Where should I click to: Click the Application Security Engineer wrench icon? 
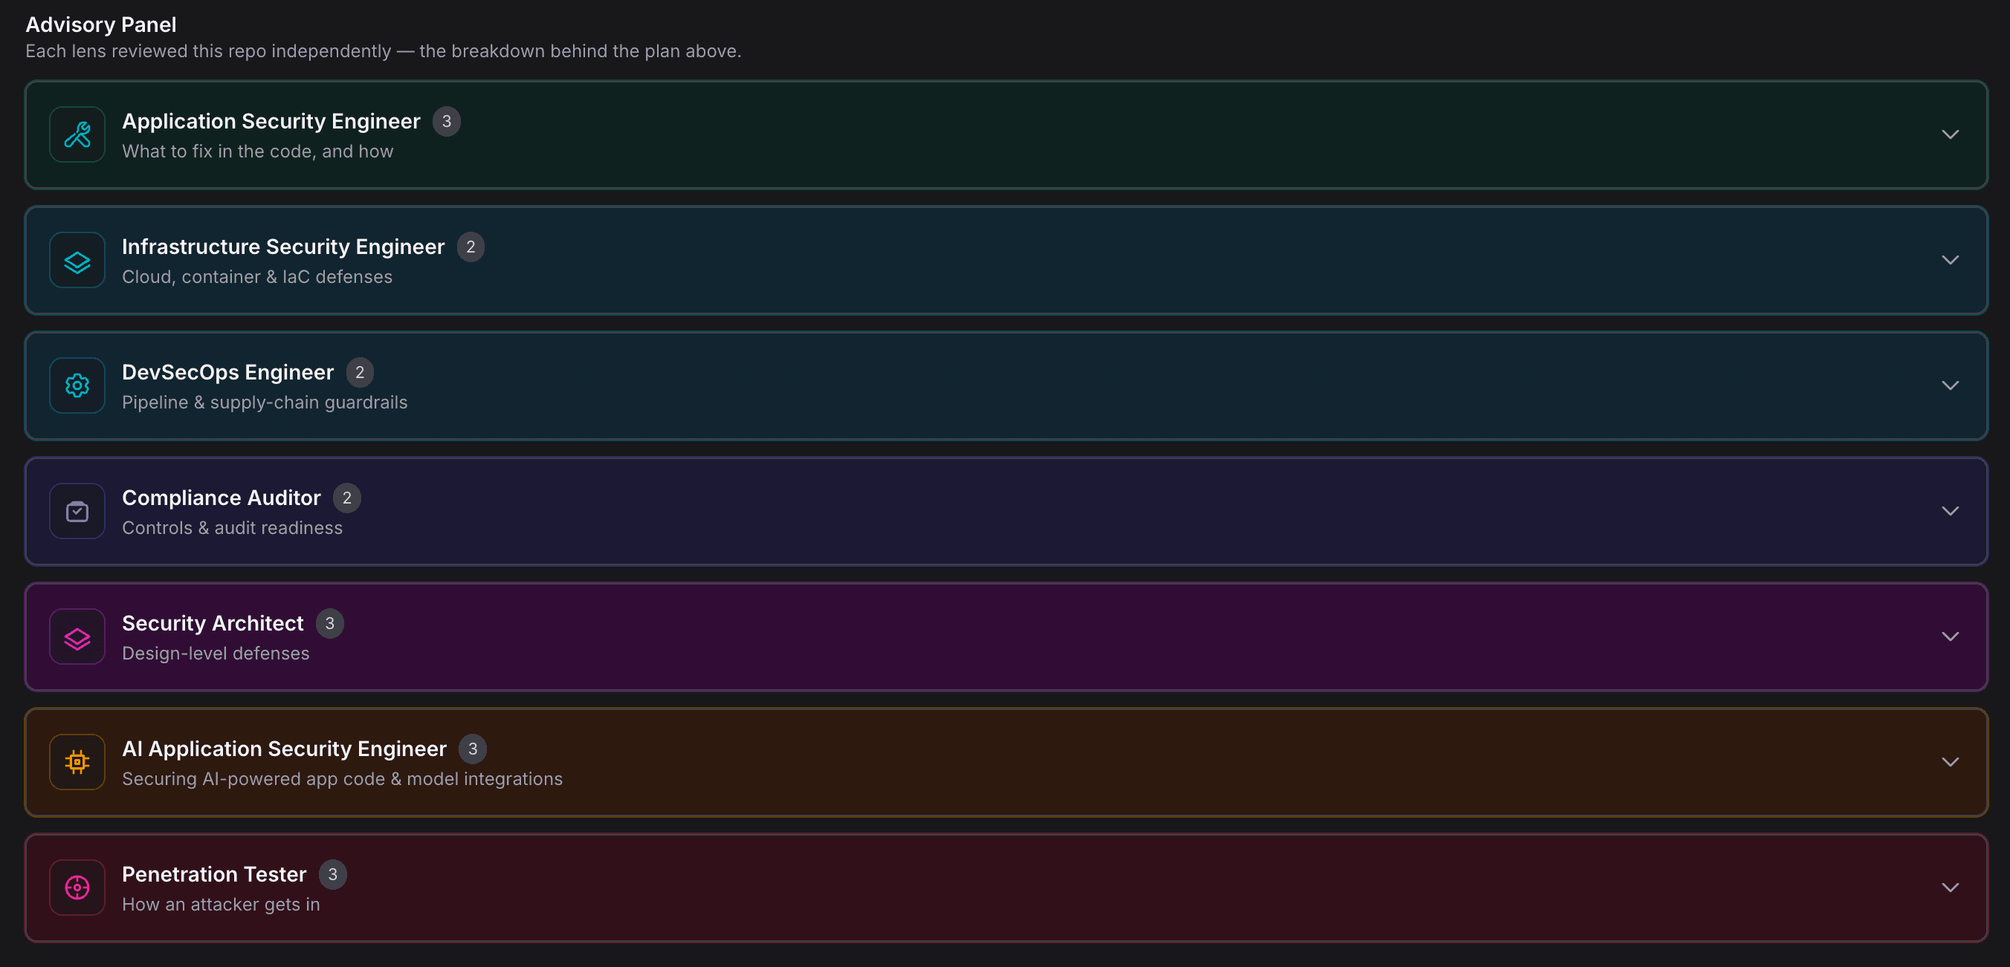pos(77,135)
